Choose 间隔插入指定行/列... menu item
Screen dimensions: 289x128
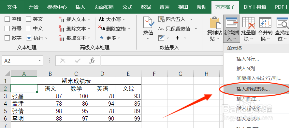[x=259, y=78]
